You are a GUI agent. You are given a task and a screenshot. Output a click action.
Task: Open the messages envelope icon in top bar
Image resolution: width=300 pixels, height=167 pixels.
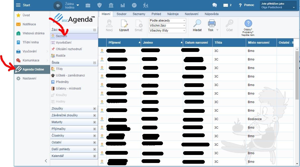click(x=226, y=5)
